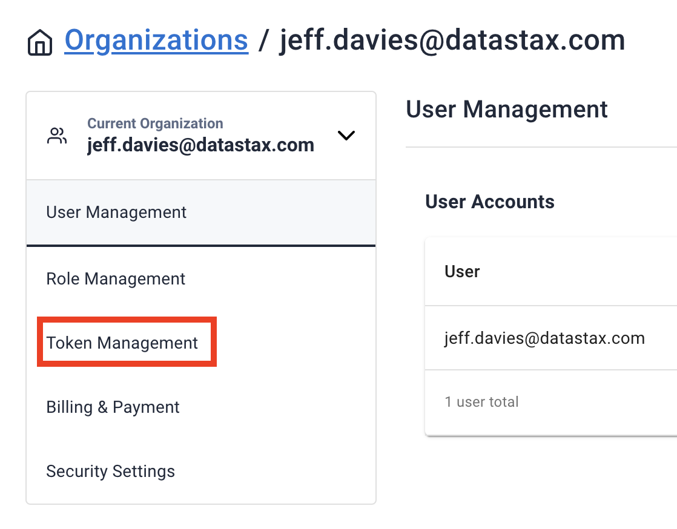Click the User column header

(462, 272)
